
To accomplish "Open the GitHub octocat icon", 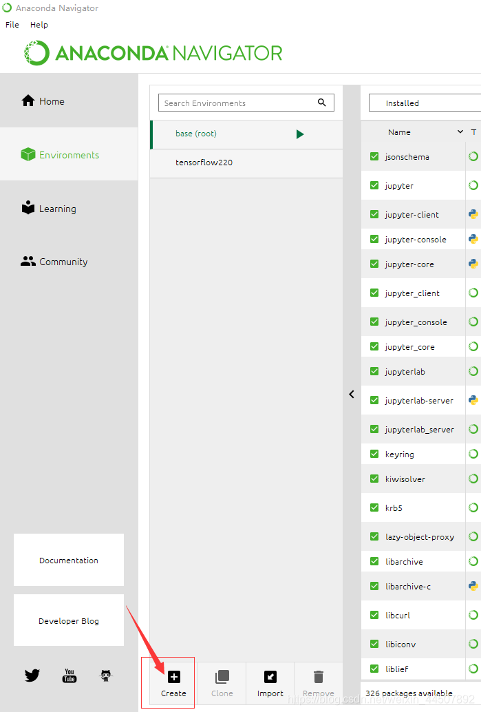I will (x=106, y=676).
